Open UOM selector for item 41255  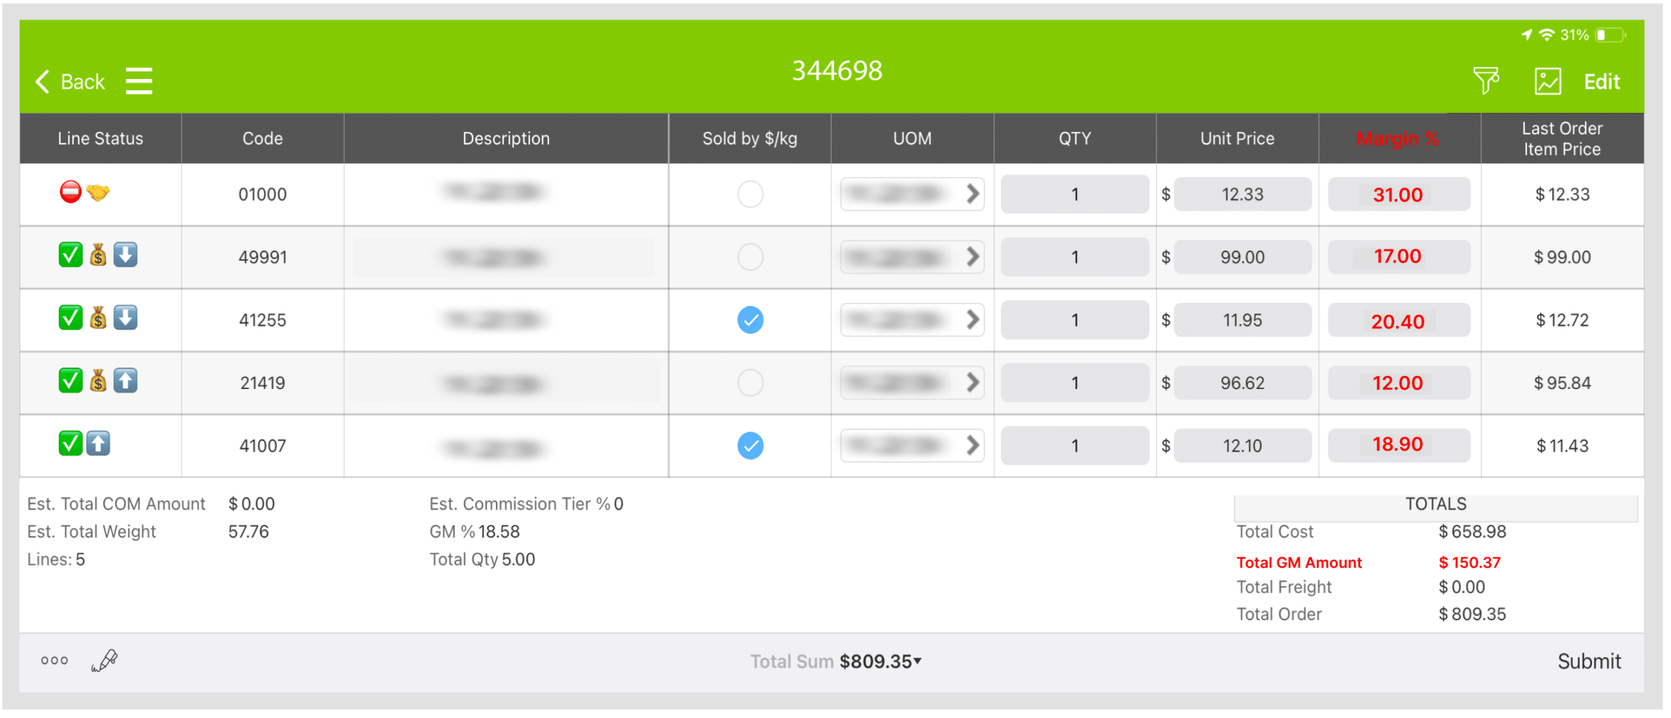(x=912, y=320)
